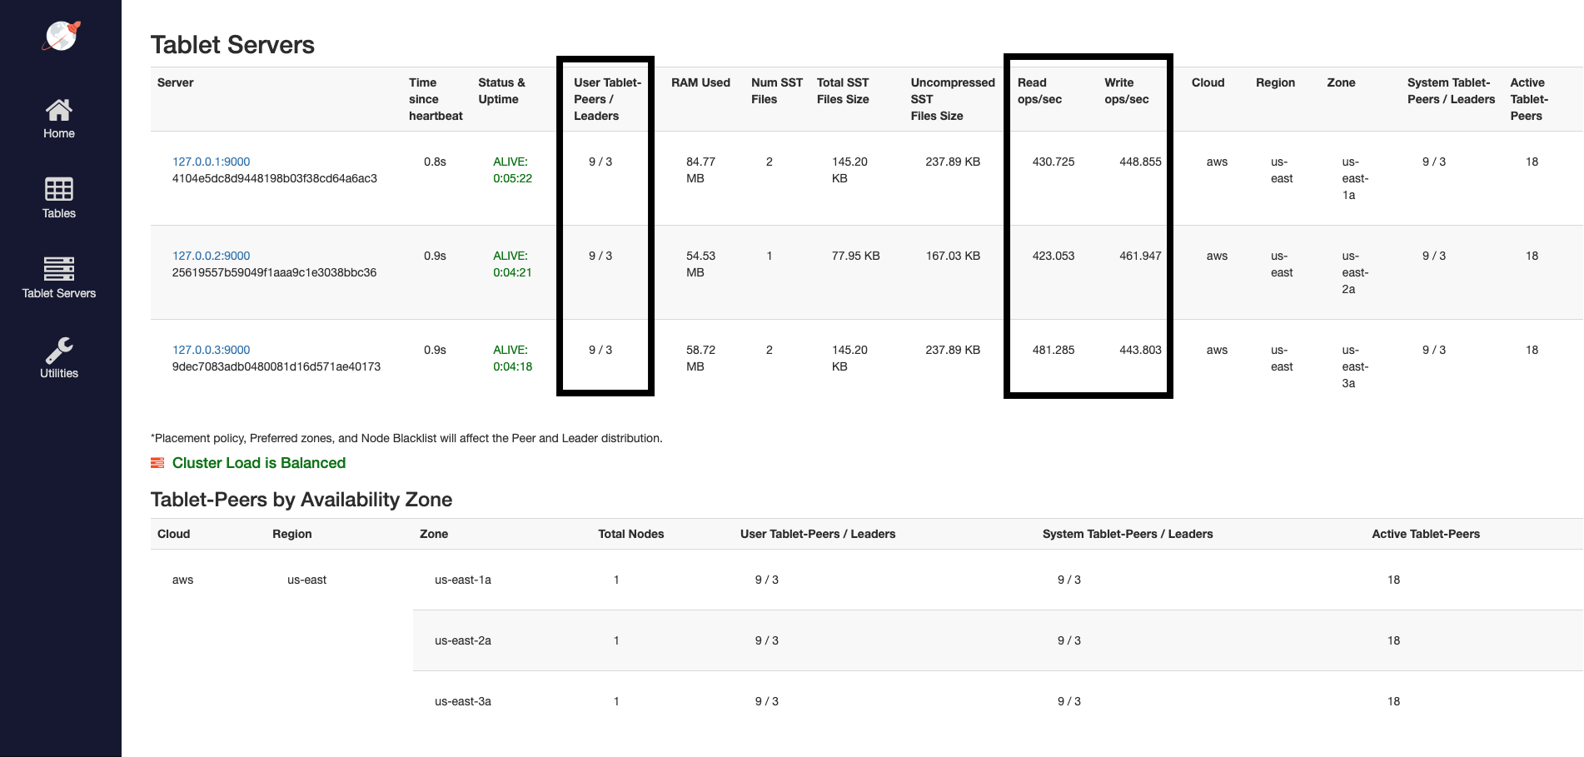Select the us-east-2a zone row
The width and height of the screenshot is (1584, 757).
point(463,640)
